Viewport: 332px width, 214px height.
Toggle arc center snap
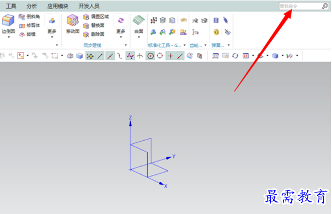point(151,56)
